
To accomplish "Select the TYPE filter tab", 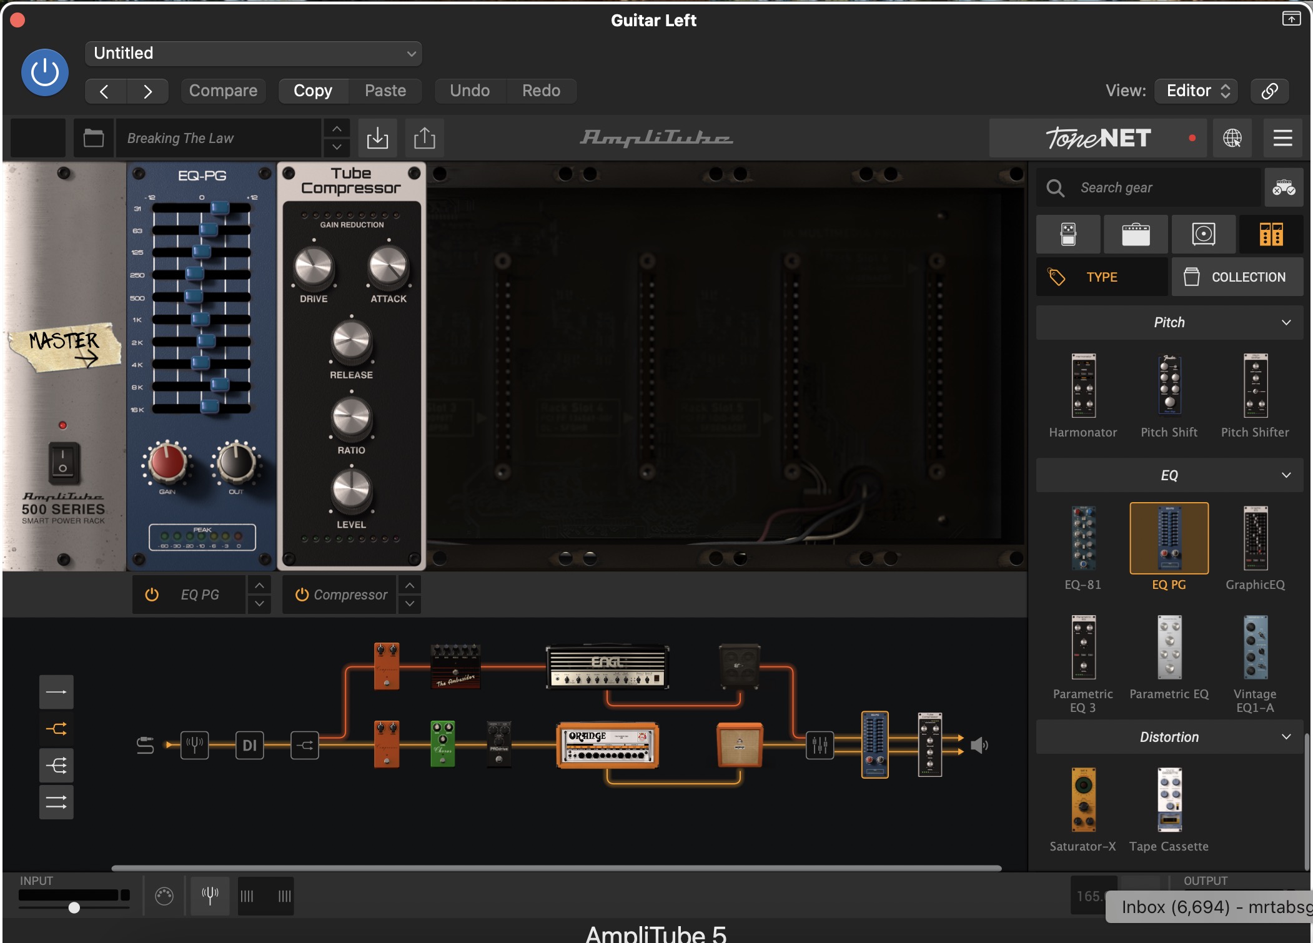I will pyautogui.click(x=1101, y=277).
